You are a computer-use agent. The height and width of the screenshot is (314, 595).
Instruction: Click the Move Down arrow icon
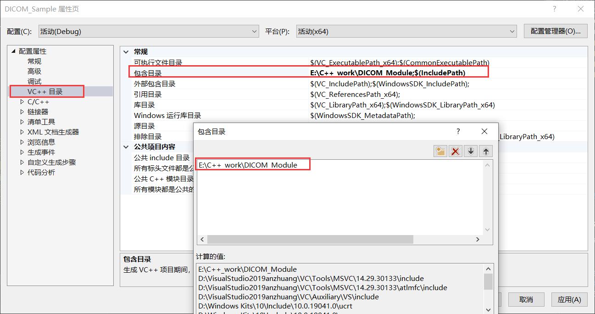point(470,151)
